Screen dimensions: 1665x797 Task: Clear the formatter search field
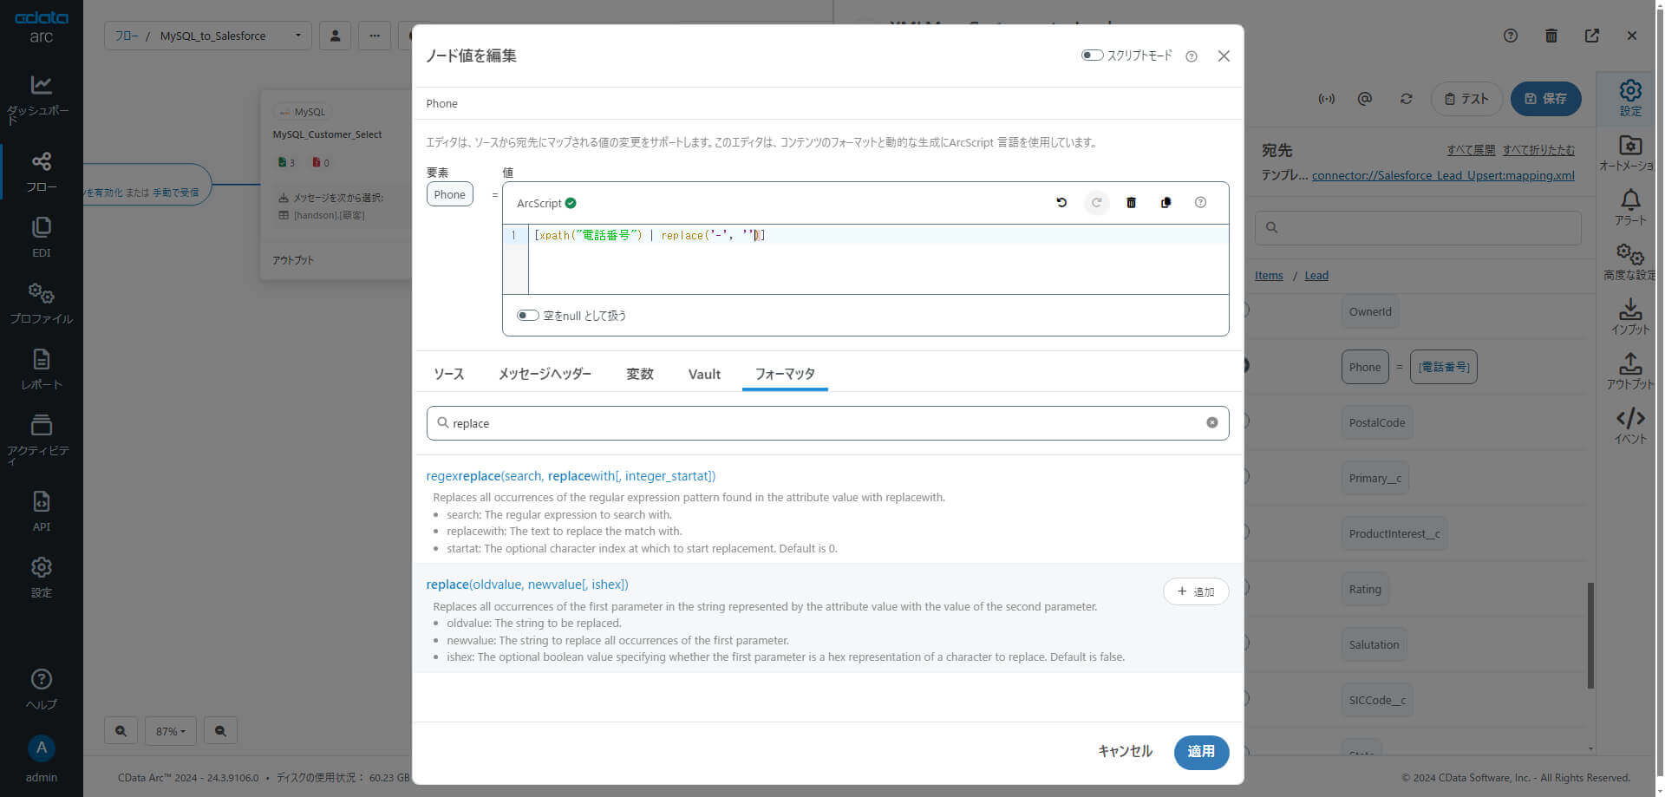click(x=1211, y=423)
